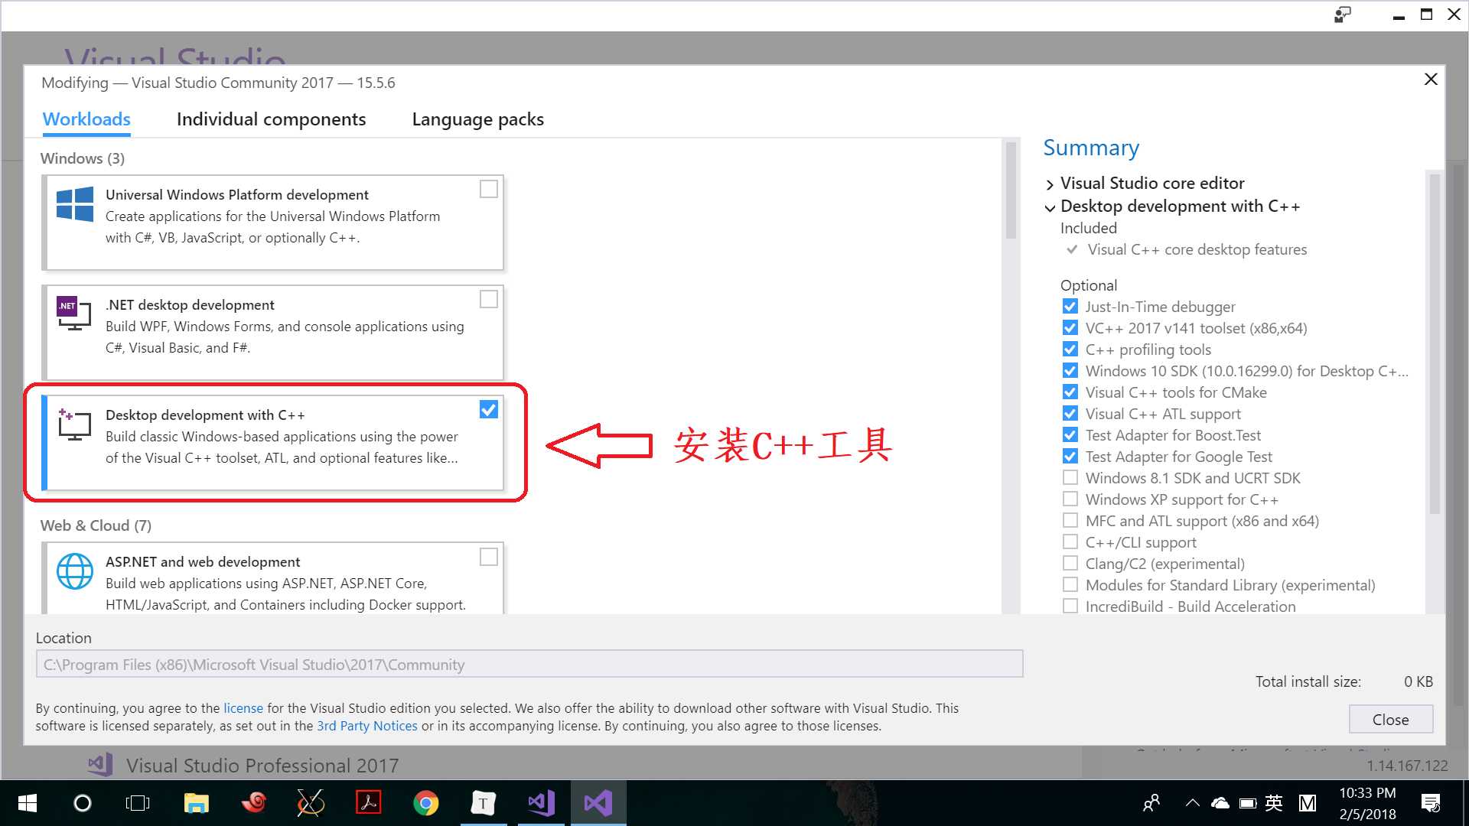Image resolution: width=1469 pixels, height=826 pixels.
Task: Click the Location input field
Action: click(528, 664)
